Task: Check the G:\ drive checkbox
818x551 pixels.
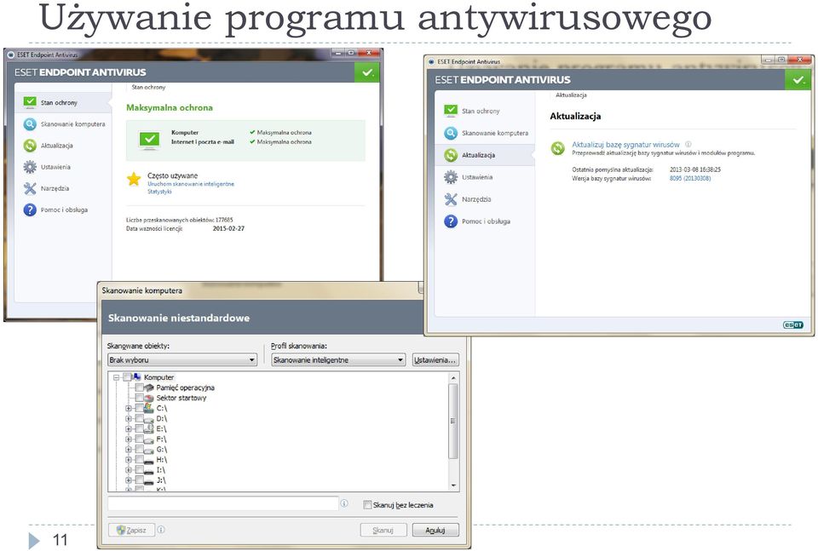Action: click(x=139, y=450)
